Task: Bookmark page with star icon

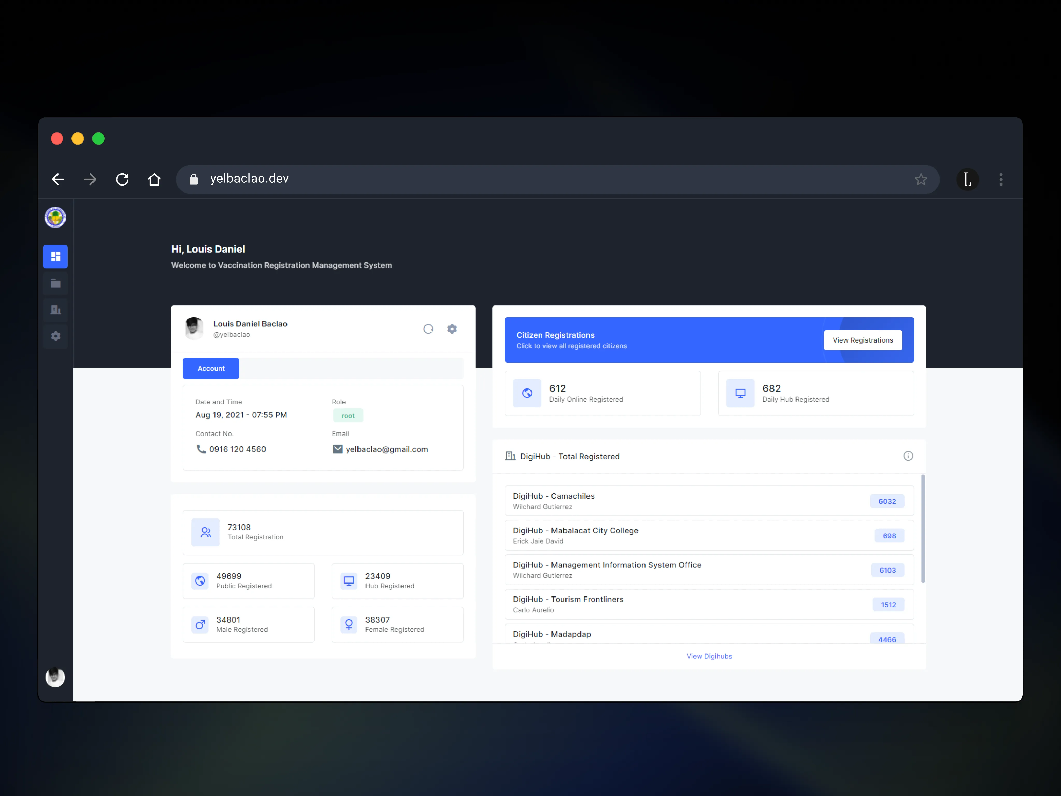Action: (920, 180)
